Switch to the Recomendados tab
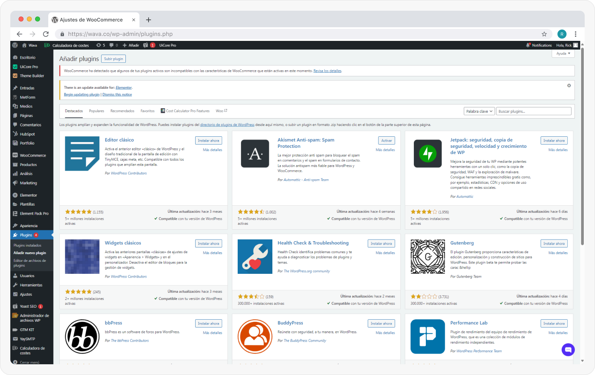Screen dimensions: 595x375 [122, 111]
